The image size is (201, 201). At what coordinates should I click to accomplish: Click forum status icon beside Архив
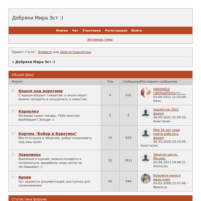(13, 177)
